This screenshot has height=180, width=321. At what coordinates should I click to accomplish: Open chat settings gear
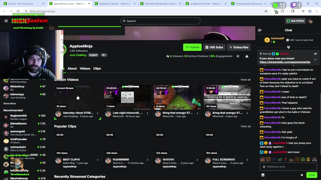(302, 175)
